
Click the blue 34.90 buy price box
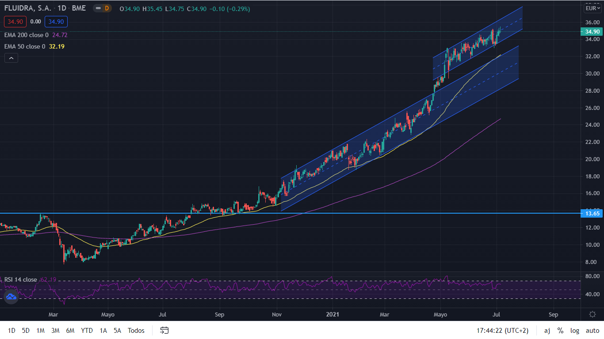pyautogui.click(x=56, y=21)
